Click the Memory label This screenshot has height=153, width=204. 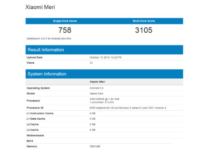pos(32,147)
